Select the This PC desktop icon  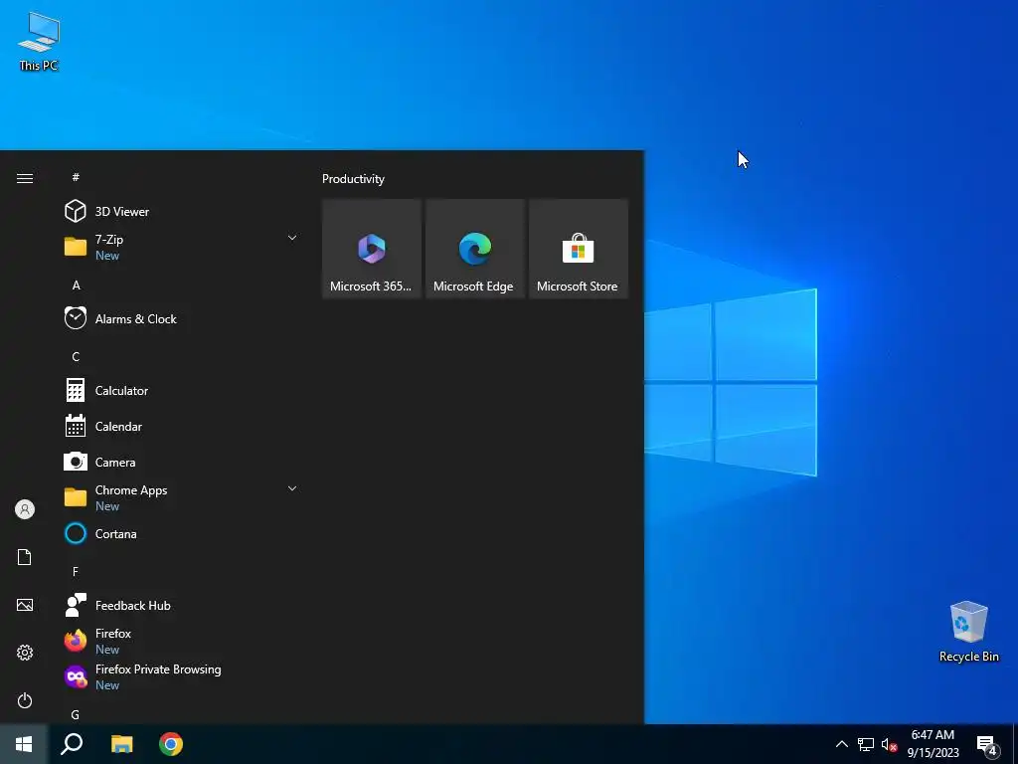pyautogui.click(x=39, y=40)
